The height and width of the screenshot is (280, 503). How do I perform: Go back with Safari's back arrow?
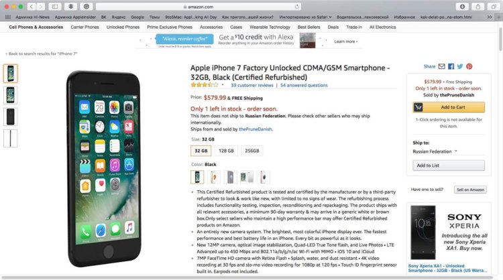32,7
